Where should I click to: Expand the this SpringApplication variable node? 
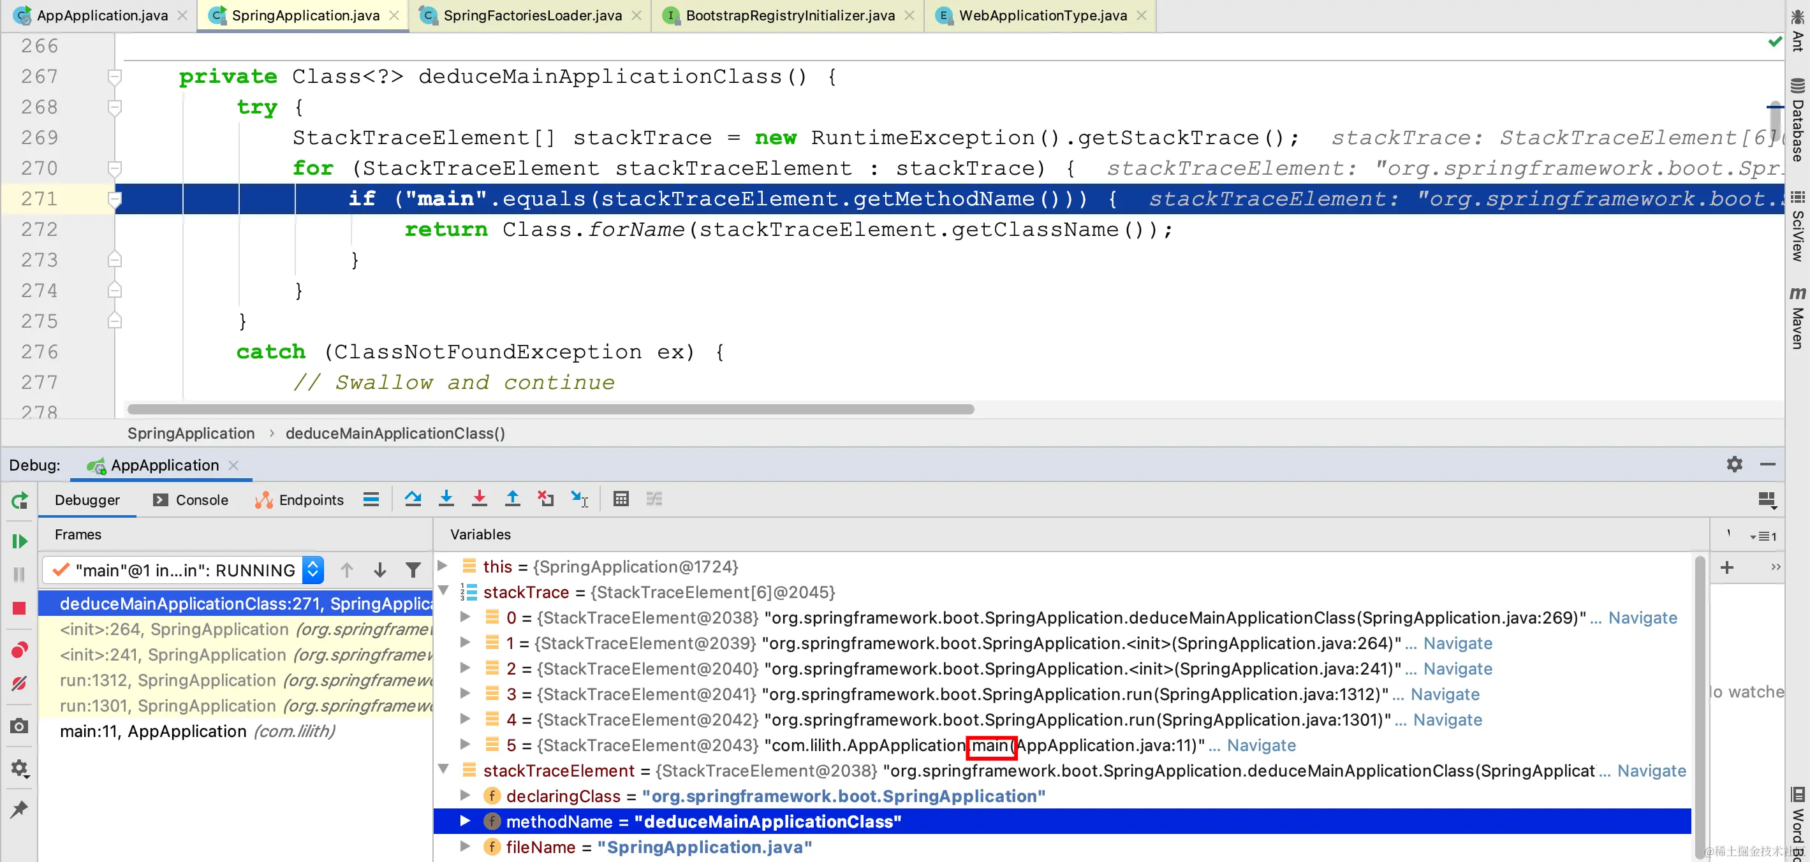click(x=443, y=566)
